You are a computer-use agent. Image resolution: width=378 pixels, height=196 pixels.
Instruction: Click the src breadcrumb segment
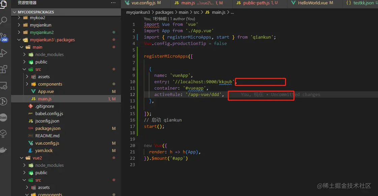click(x=196, y=12)
